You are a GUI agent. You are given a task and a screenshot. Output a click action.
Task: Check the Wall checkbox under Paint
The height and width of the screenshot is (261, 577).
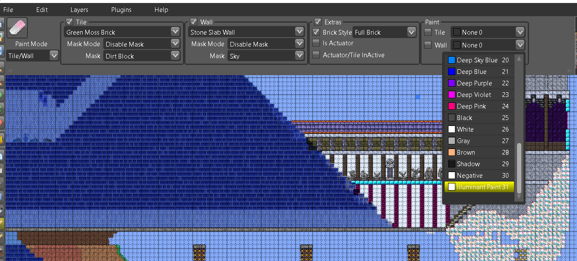point(427,45)
